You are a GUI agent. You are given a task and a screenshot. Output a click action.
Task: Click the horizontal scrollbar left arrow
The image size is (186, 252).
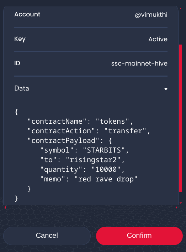point(5,207)
